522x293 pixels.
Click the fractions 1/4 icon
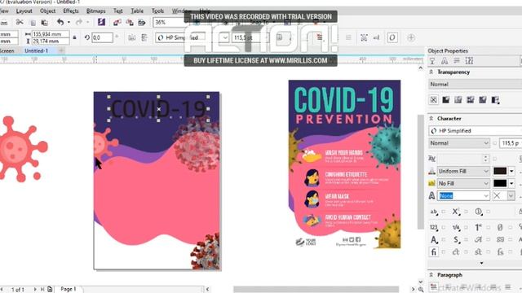456,228
